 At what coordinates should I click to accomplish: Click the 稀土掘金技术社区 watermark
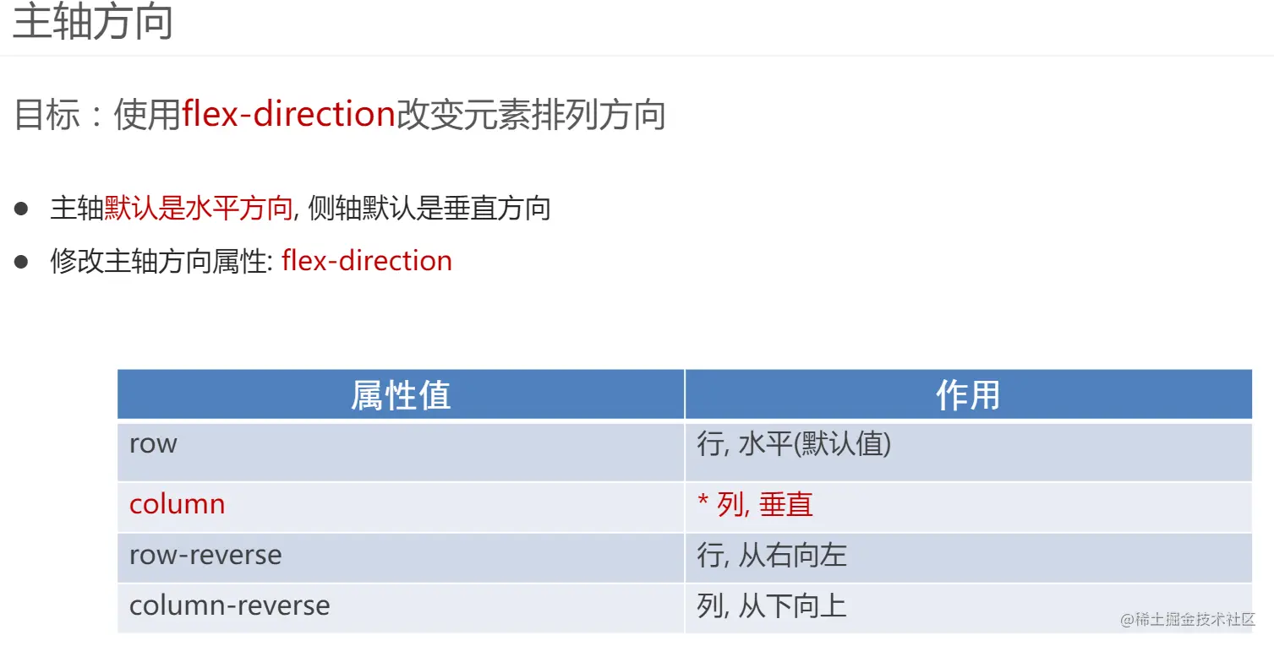1188,620
